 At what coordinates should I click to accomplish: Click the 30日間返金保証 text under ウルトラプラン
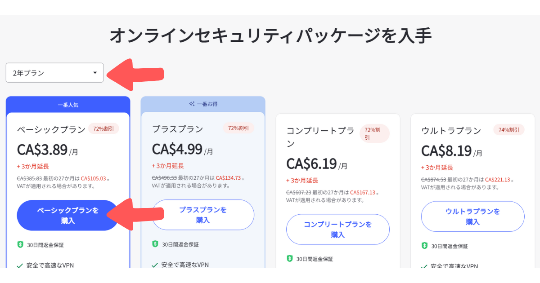[450, 246]
